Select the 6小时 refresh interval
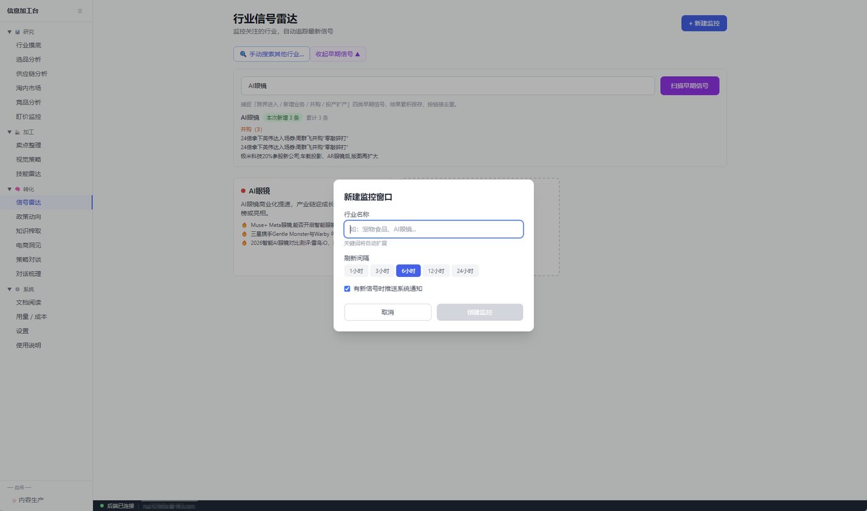Viewport: 867px width, 511px height. pyautogui.click(x=408, y=271)
